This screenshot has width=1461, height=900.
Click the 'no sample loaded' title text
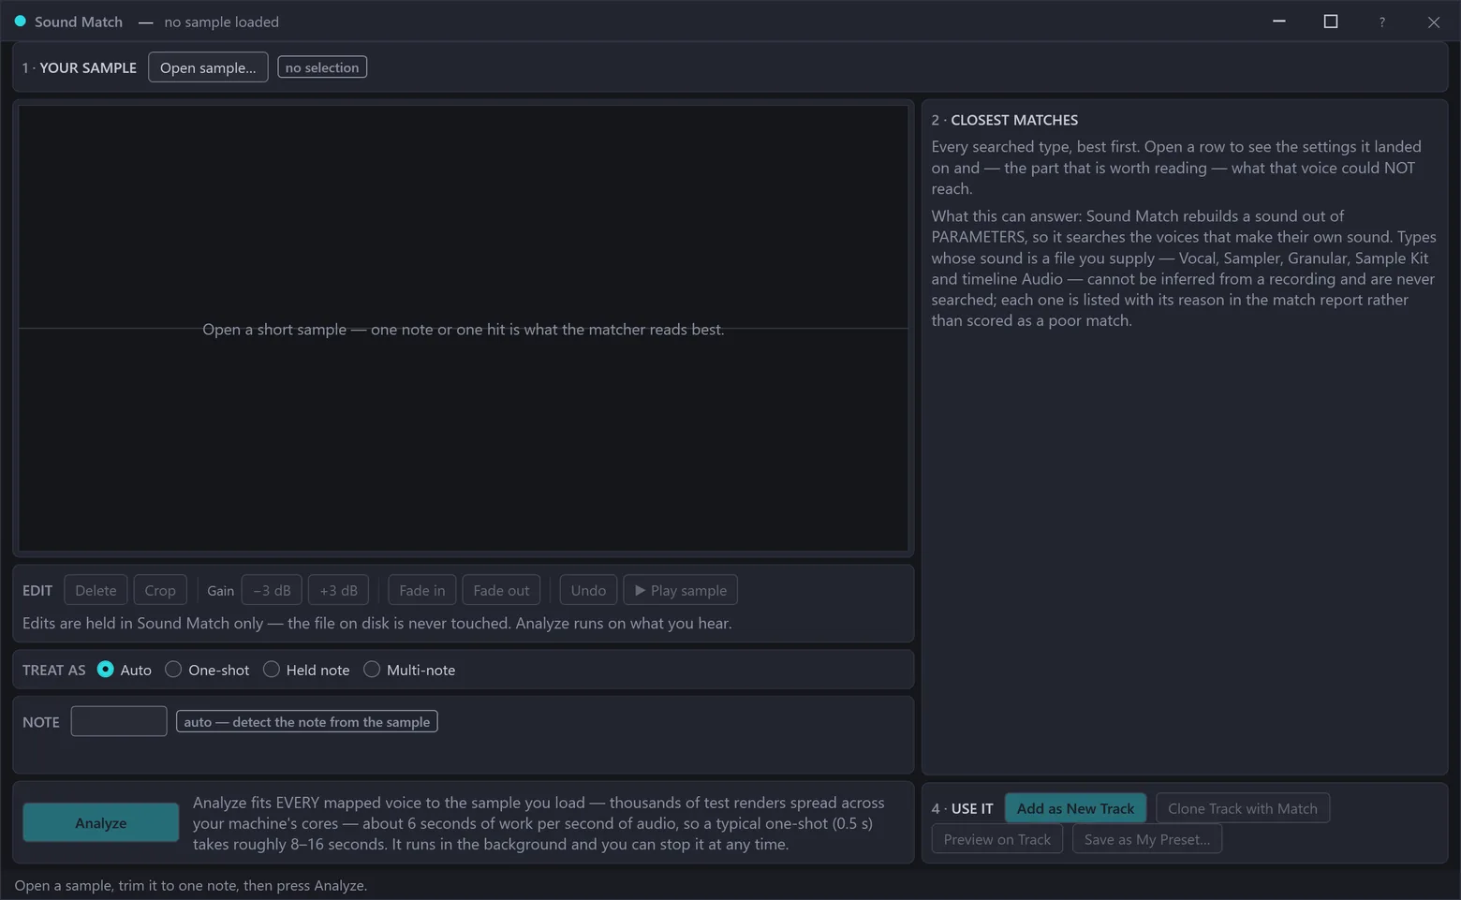(x=222, y=22)
